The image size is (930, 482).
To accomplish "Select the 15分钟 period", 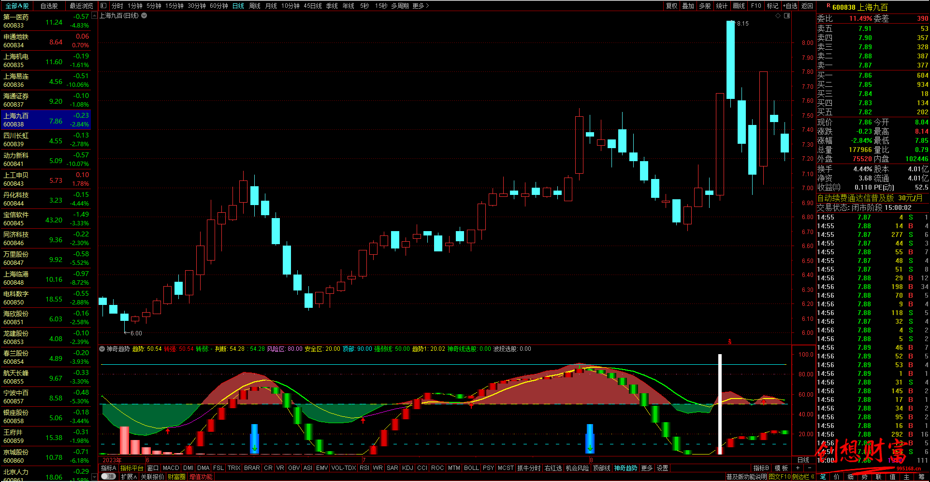I will pos(174,6).
